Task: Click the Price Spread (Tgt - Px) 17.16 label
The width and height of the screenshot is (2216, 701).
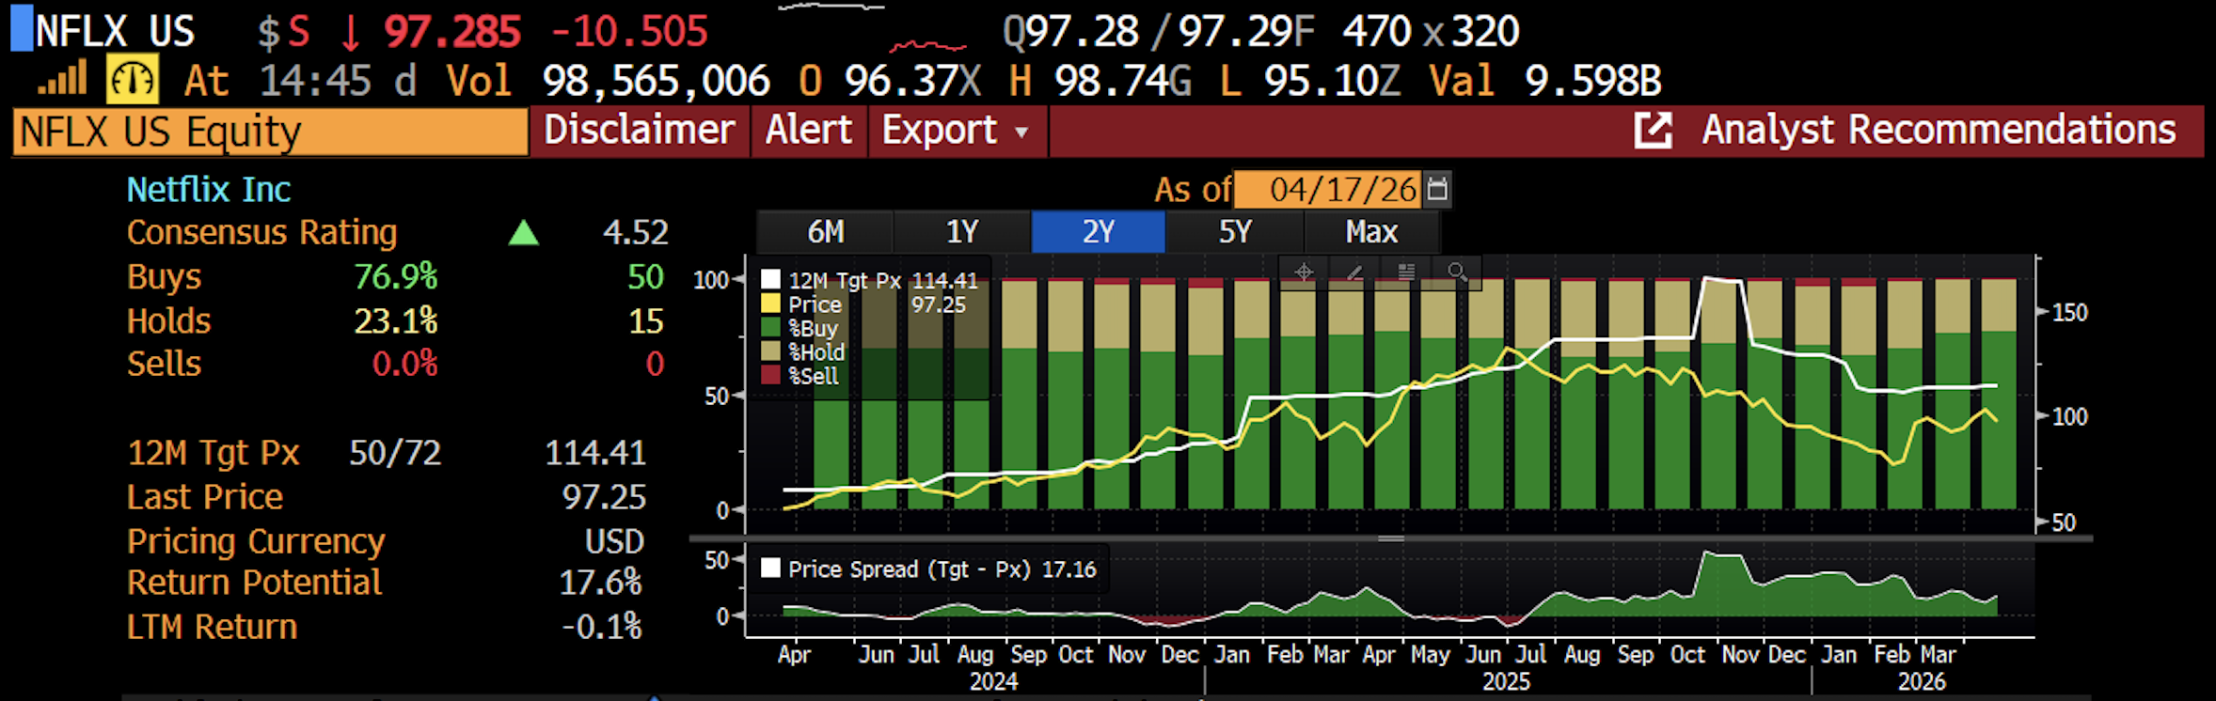Action: click(x=942, y=569)
